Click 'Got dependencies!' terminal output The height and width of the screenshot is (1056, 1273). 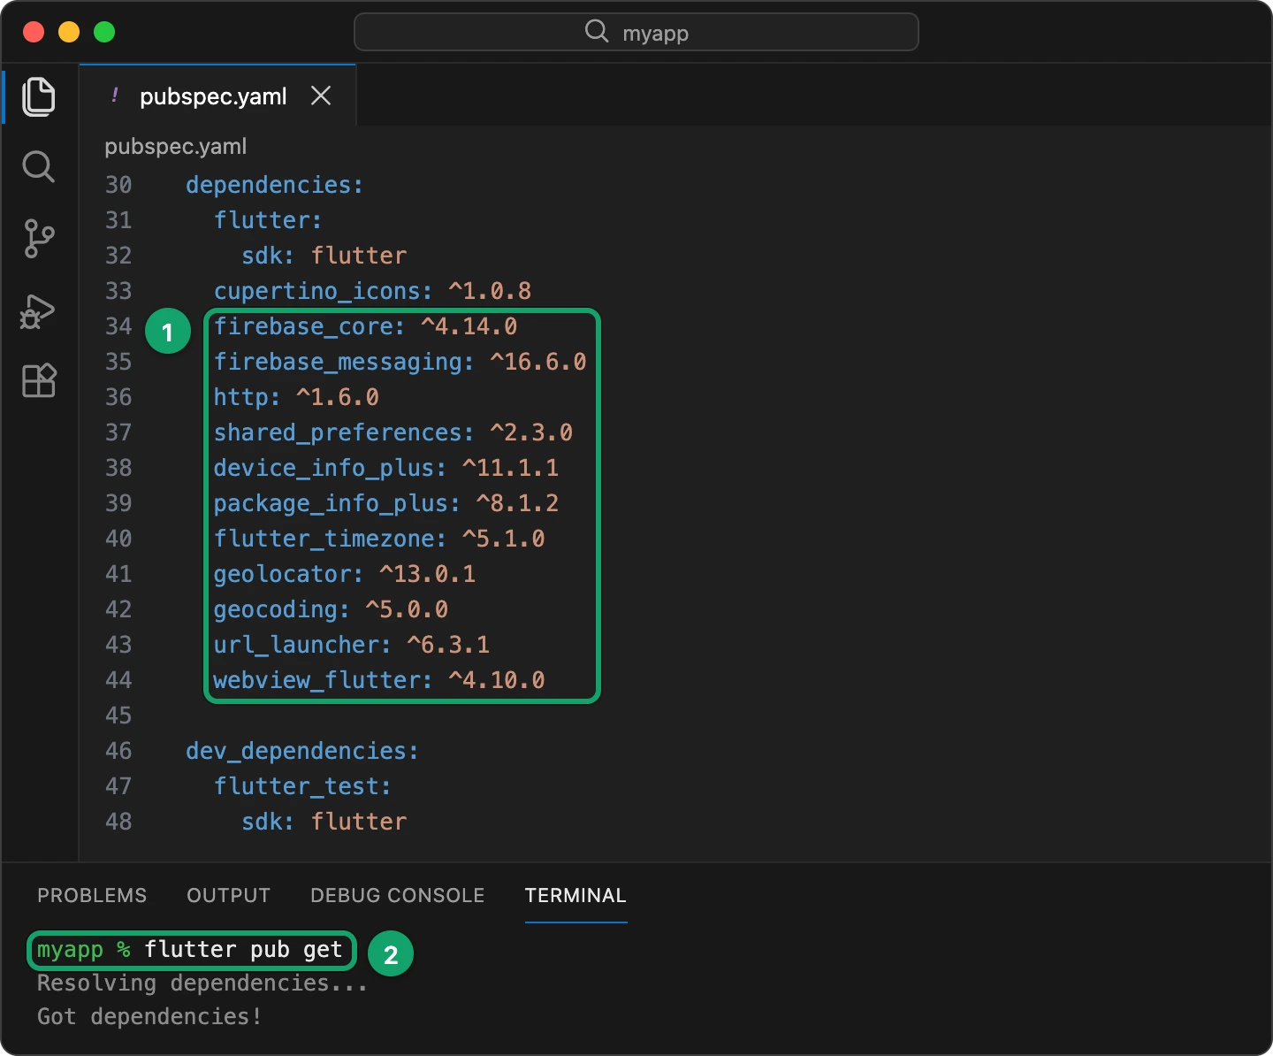(149, 1017)
